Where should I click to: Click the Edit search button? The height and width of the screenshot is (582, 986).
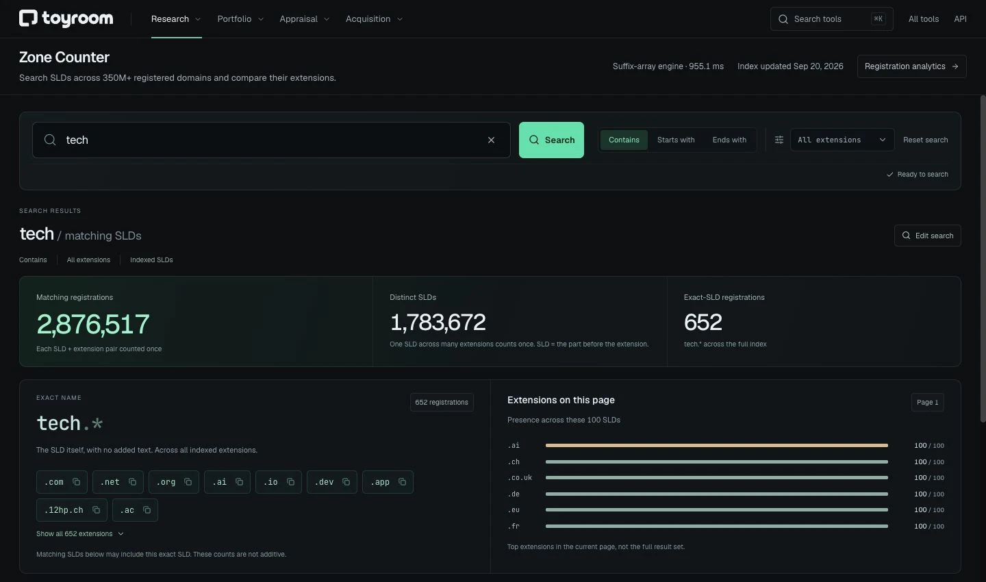[x=928, y=236]
